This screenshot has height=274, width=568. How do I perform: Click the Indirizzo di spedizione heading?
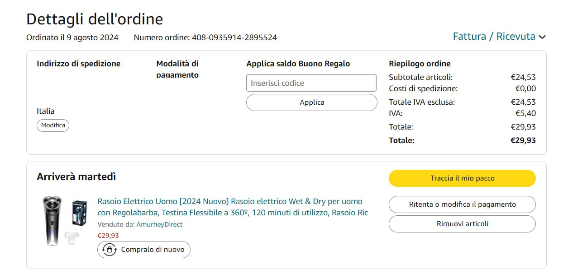pyautogui.click(x=78, y=64)
